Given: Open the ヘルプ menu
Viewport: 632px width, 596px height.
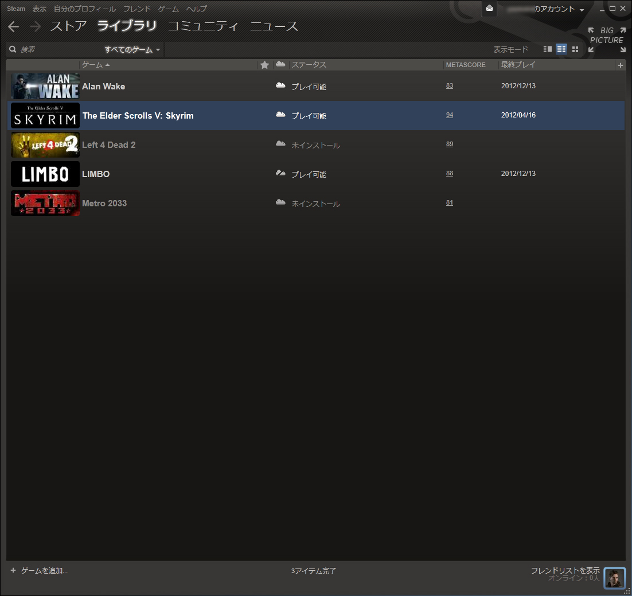Looking at the screenshot, I should pyautogui.click(x=197, y=9).
